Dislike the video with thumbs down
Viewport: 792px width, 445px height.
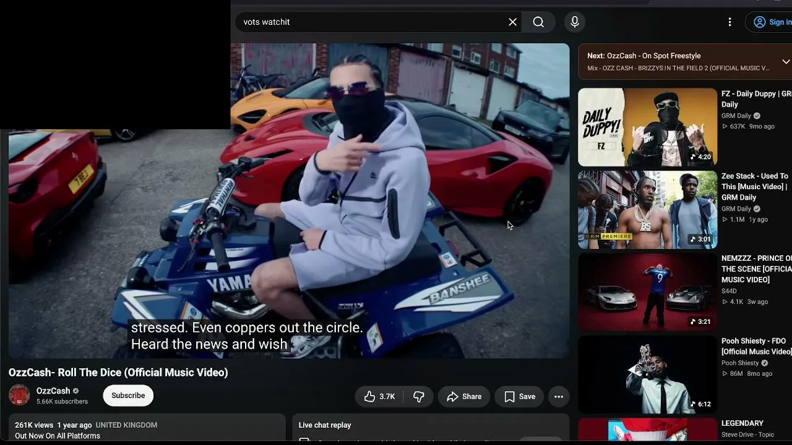point(419,397)
